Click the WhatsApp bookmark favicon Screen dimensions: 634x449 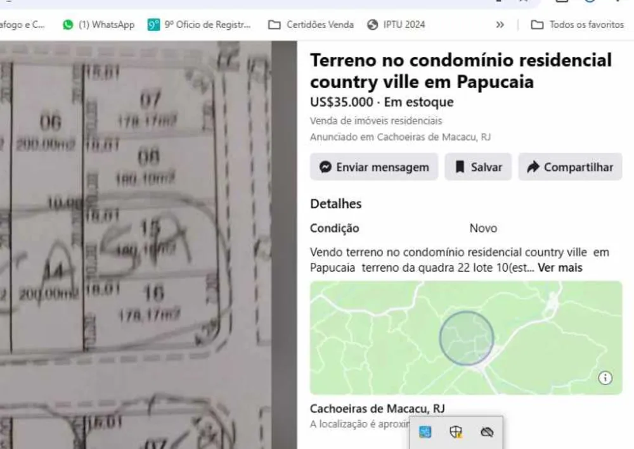[68, 25]
